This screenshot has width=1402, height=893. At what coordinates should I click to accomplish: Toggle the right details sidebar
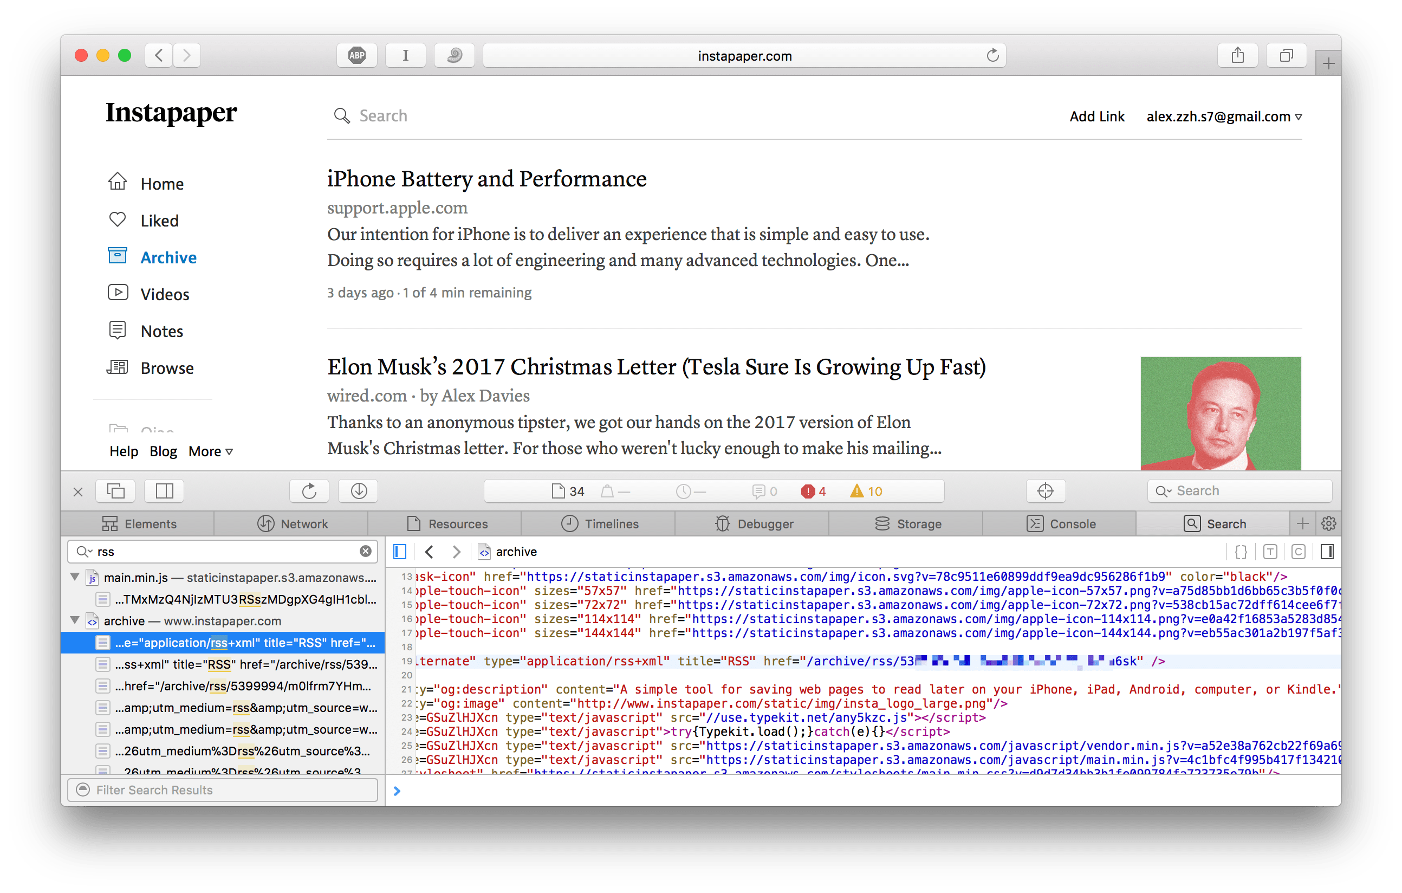(x=1327, y=552)
